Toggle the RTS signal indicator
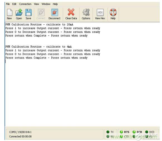The height and width of the screenshot is (141, 162). pos(121,132)
